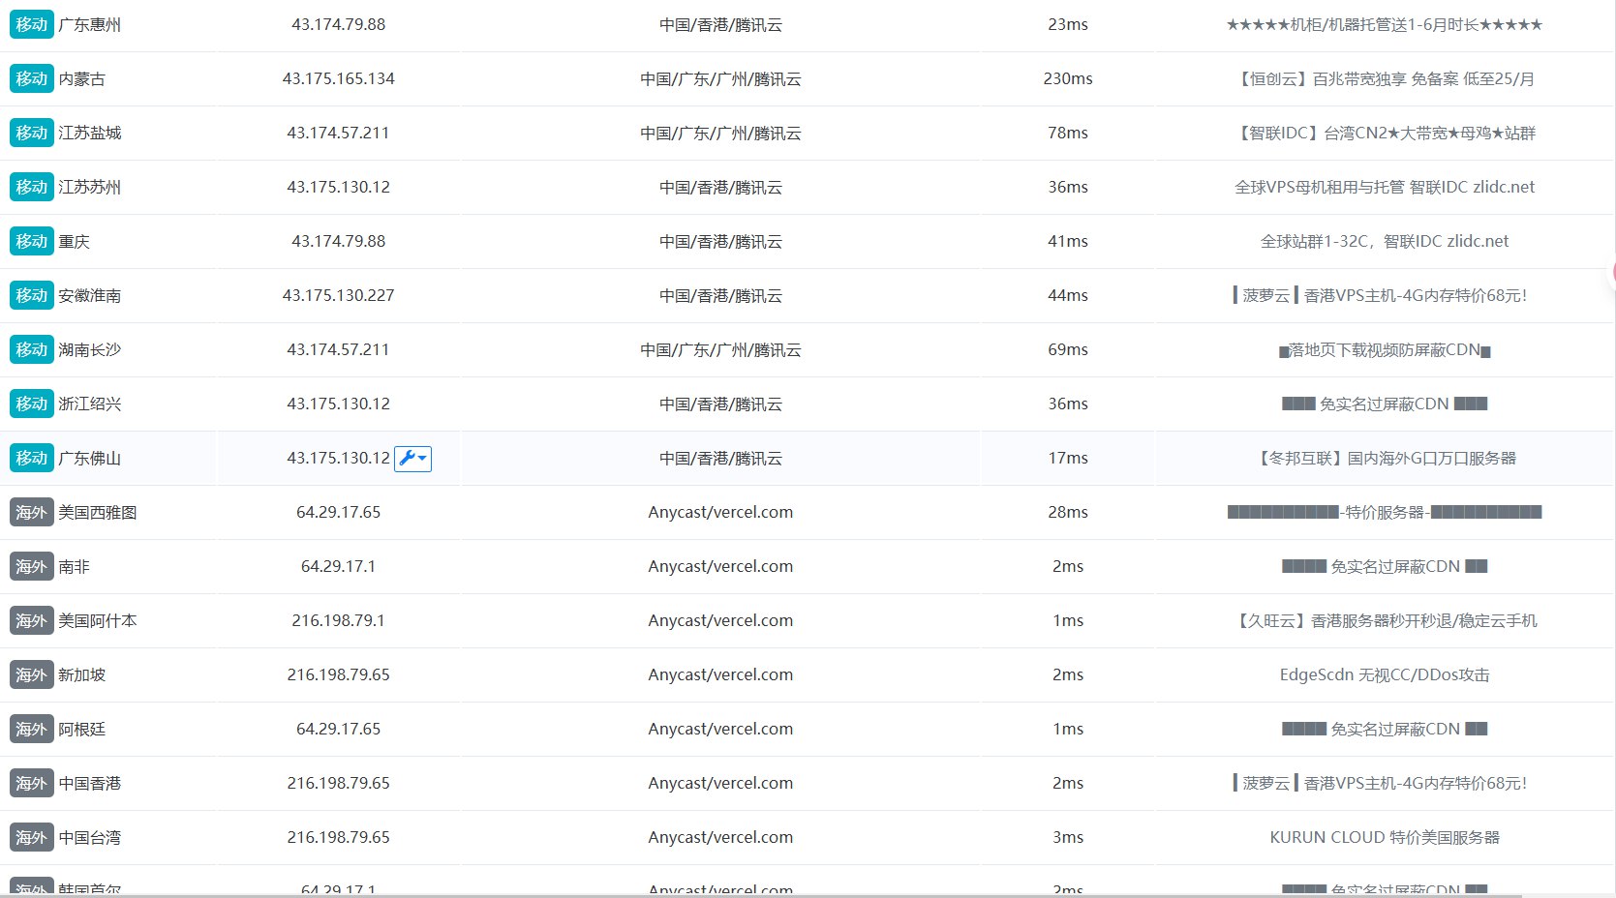1616x898 pixels.
Task: Select the 移动 badge next to 重庆
Action: pyautogui.click(x=31, y=242)
